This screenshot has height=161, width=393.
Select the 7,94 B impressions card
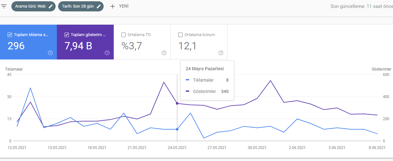coord(85,42)
